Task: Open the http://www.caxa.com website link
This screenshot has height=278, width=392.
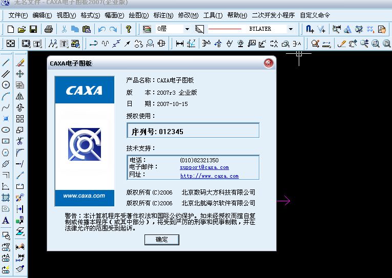Action: (210, 176)
